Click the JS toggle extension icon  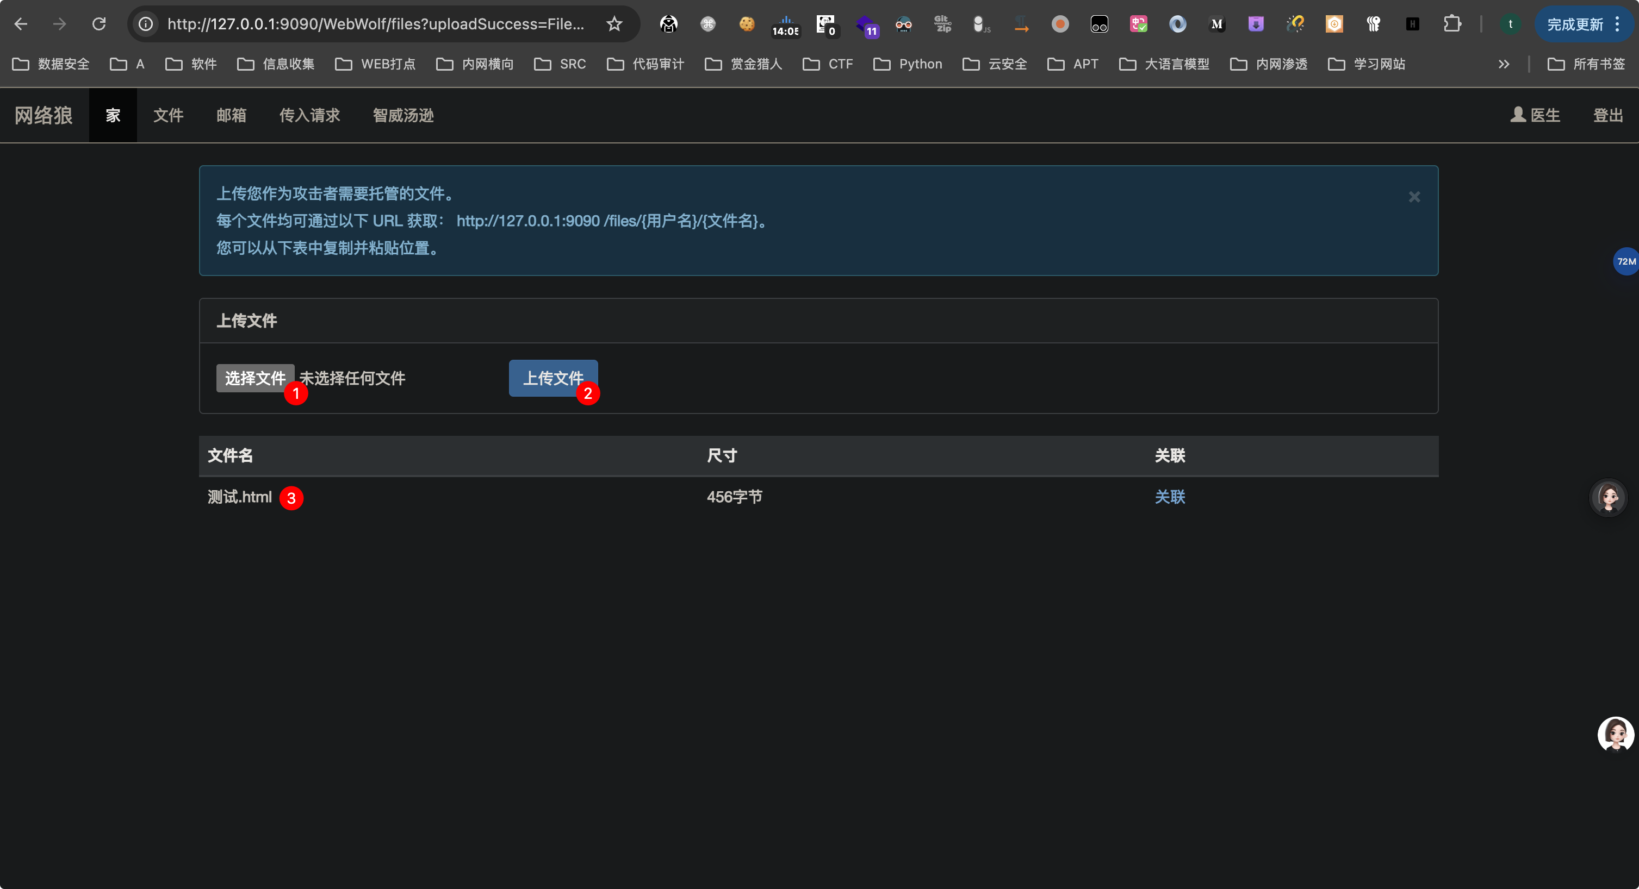[982, 24]
